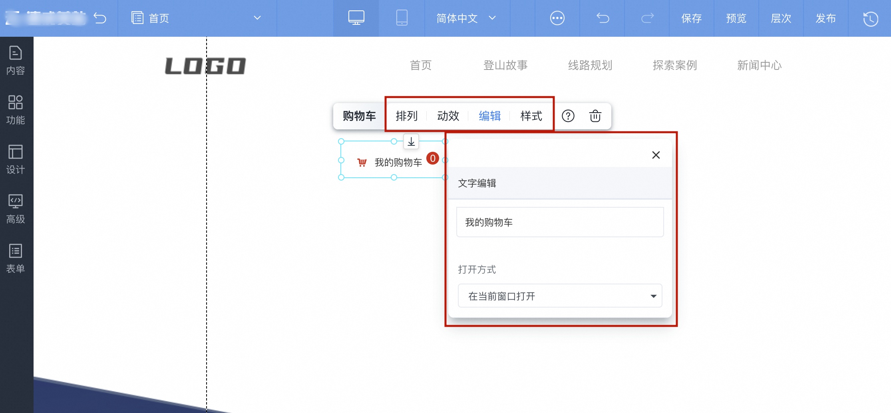The height and width of the screenshot is (413, 891).
Task: Click the page list icon beside 首页
Action: click(137, 18)
